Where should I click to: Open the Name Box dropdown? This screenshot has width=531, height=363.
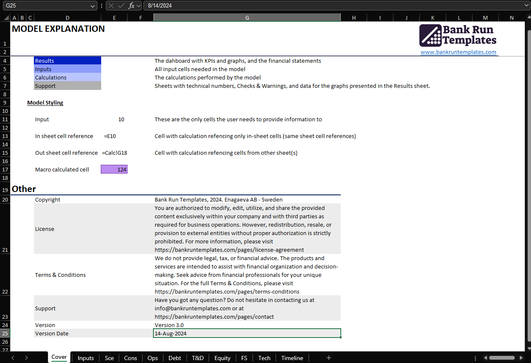click(x=93, y=6)
